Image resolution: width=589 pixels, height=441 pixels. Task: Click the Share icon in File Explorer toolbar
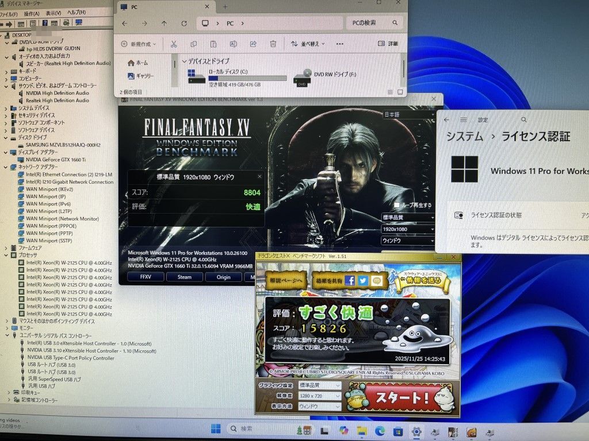(x=253, y=44)
